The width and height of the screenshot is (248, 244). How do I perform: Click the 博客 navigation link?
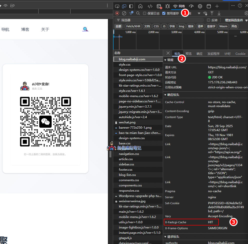point(25,29)
